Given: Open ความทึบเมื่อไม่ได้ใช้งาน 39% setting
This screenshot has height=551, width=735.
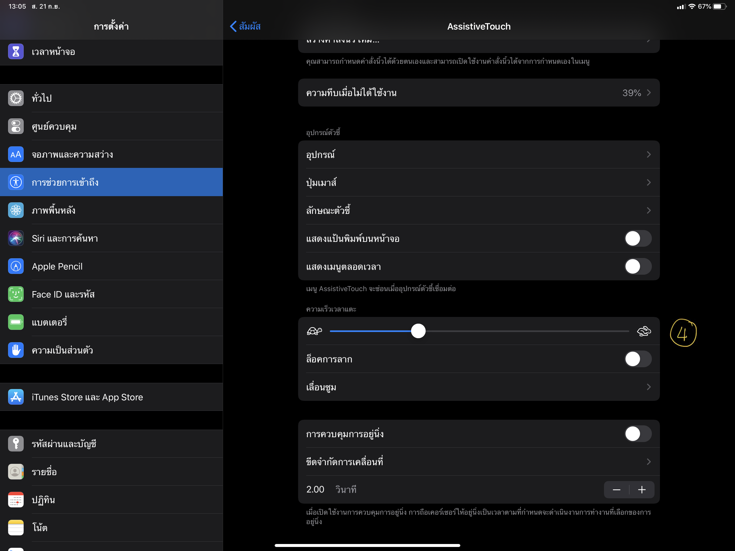Looking at the screenshot, I should [x=479, y=93].
